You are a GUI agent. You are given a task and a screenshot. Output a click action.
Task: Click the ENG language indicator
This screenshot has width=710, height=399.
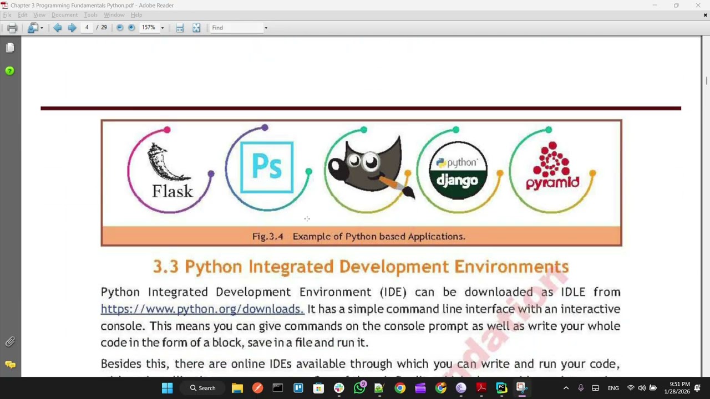click(x=613, y=388)
